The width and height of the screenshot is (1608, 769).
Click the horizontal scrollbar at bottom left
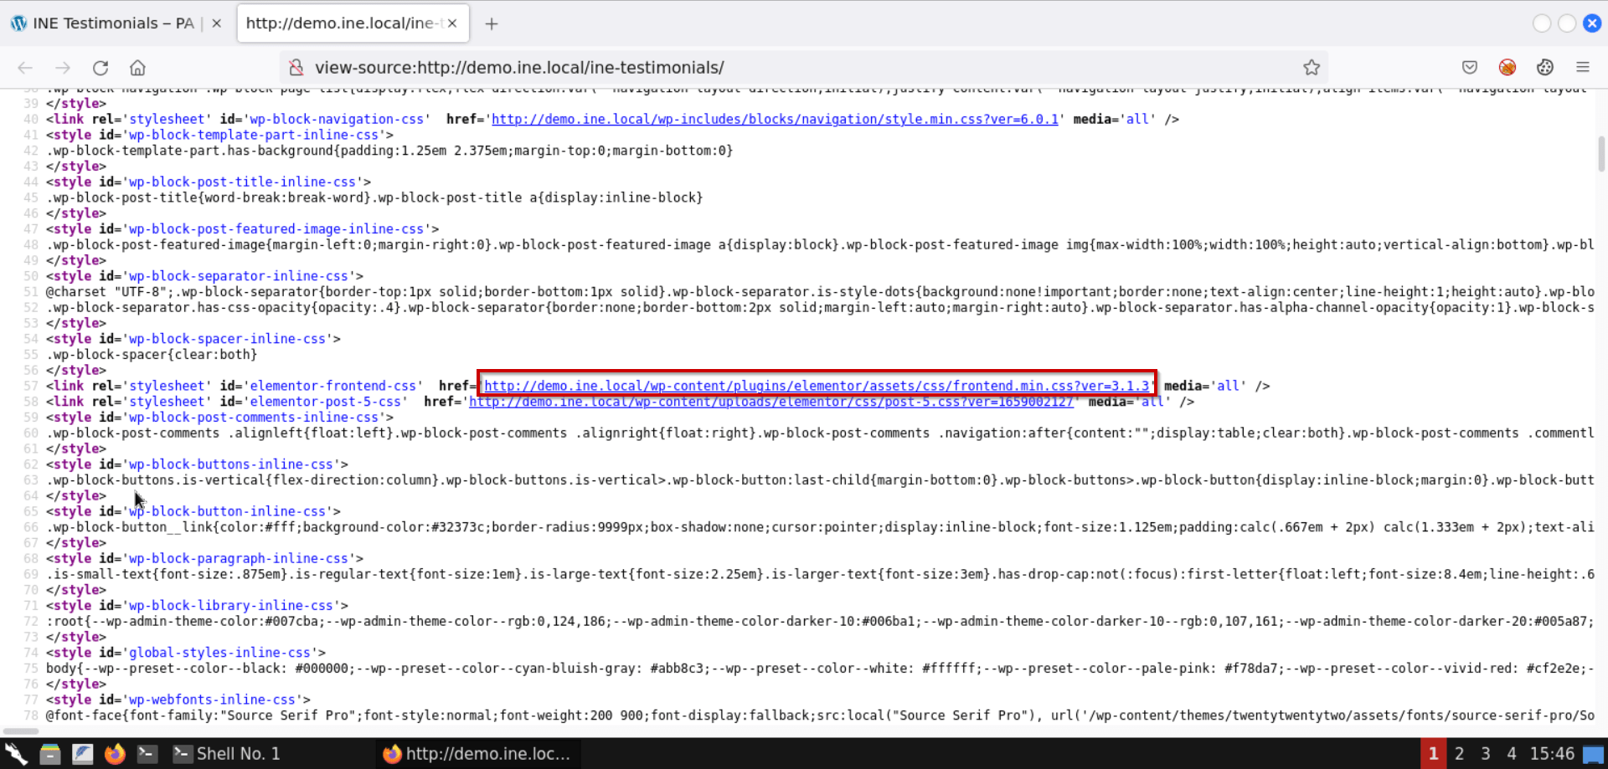21,731
